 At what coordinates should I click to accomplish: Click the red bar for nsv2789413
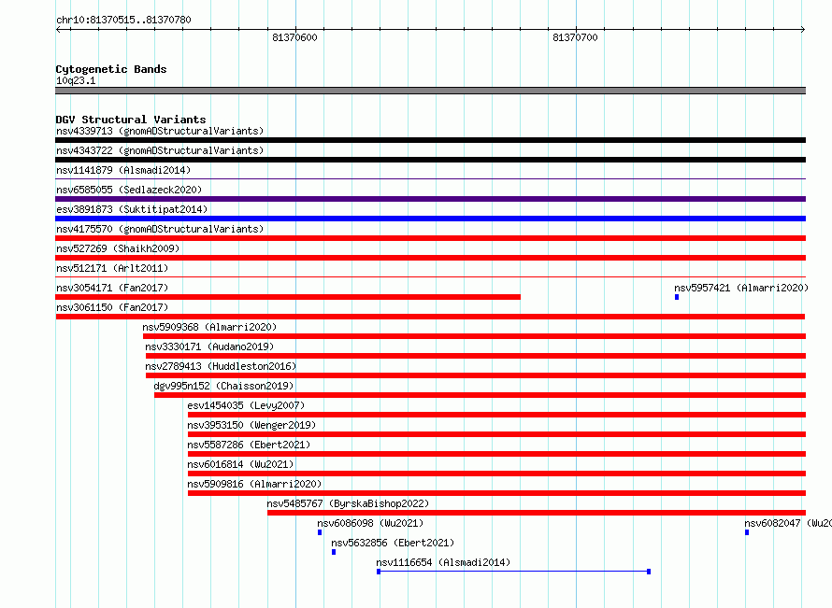[x=476, y=375]
